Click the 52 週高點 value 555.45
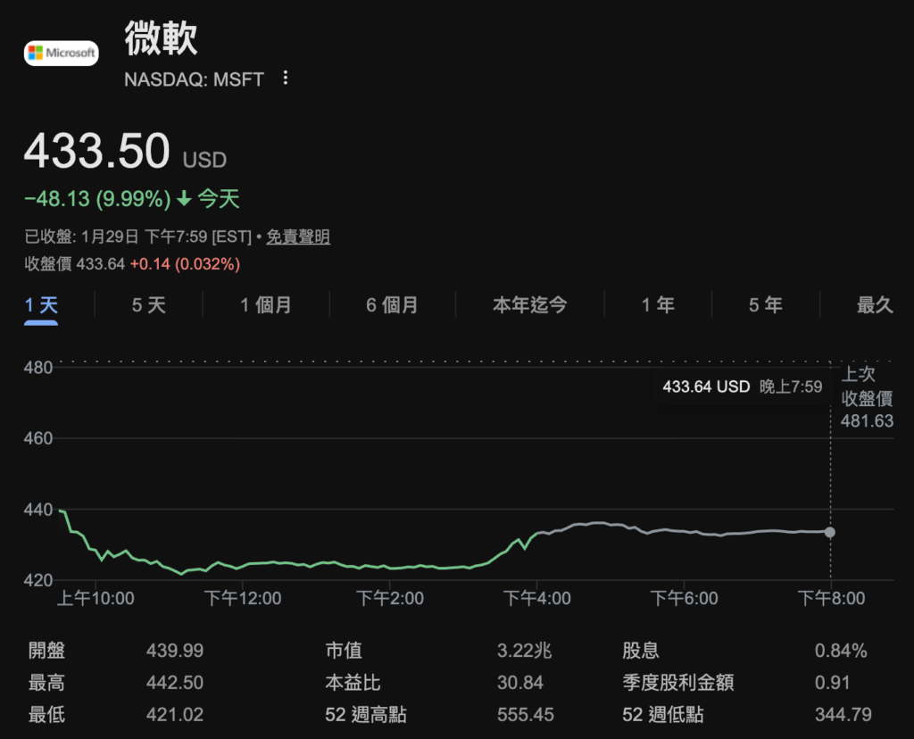Screen dimensions: 914x739 click(x=525, y=715)
